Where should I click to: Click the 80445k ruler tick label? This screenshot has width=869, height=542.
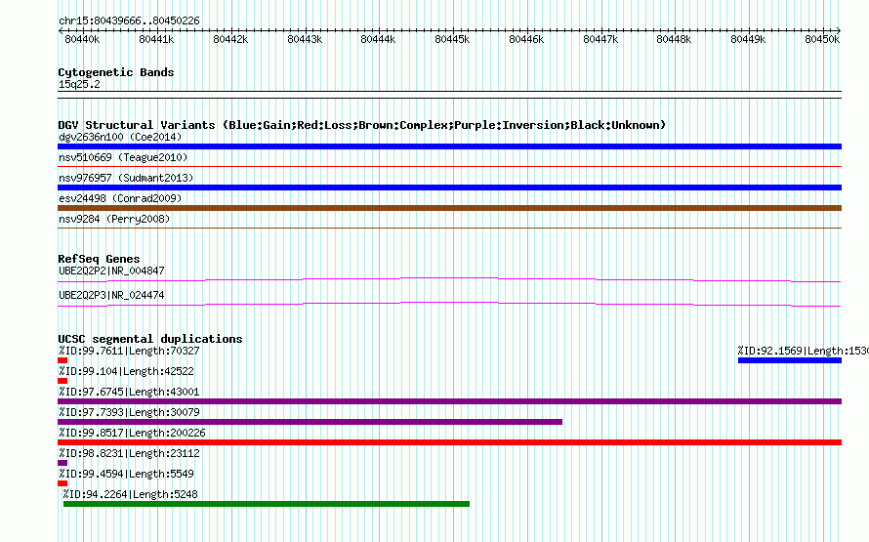[x=452, y=39]
